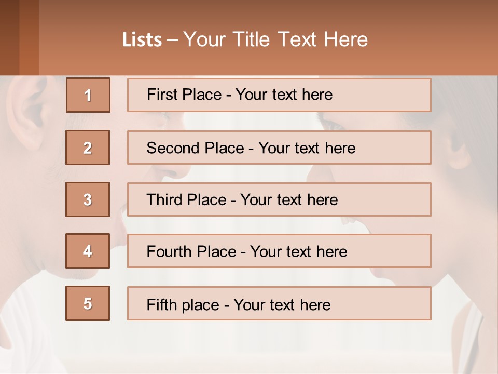The image size is (498, 374).
Task: Click blank area below the fifth list row
Action: click(249, 348)
